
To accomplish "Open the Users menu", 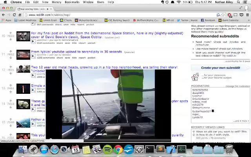I will click(100, 2).
